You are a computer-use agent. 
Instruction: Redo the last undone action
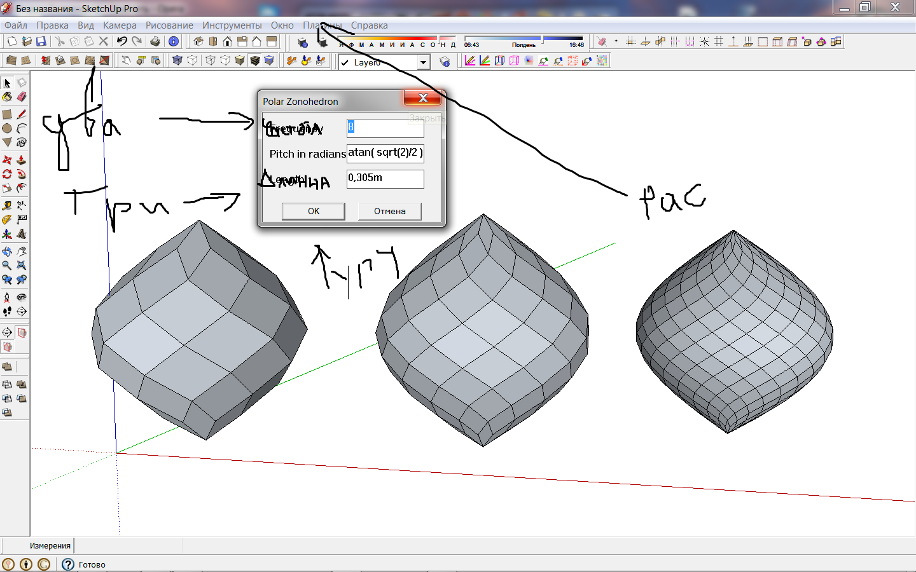[x=137, y=41]
